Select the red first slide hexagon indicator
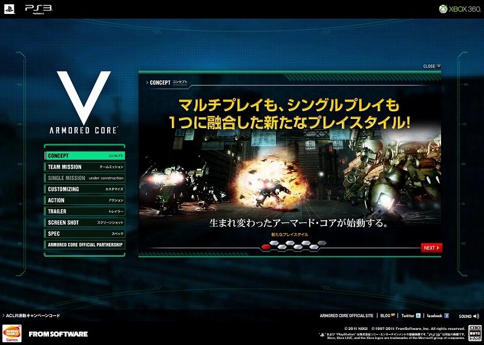The height and width of the screenshot is (345, 484). (x=266, y=247)
